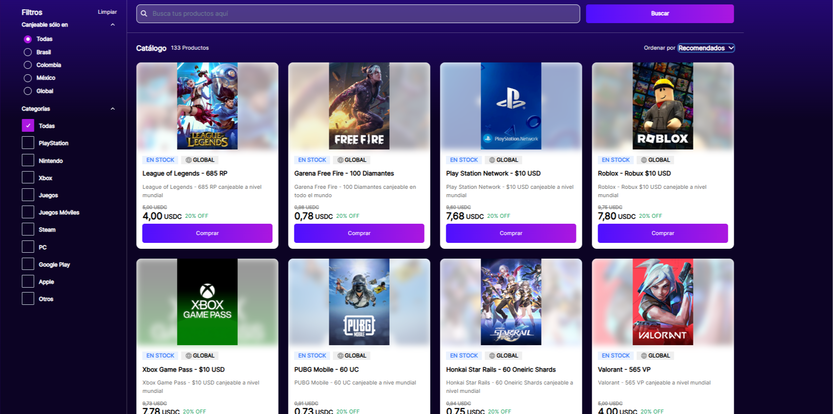Uncheck the Todas category checkbox
Screen dimensions: 833x414
28,125
